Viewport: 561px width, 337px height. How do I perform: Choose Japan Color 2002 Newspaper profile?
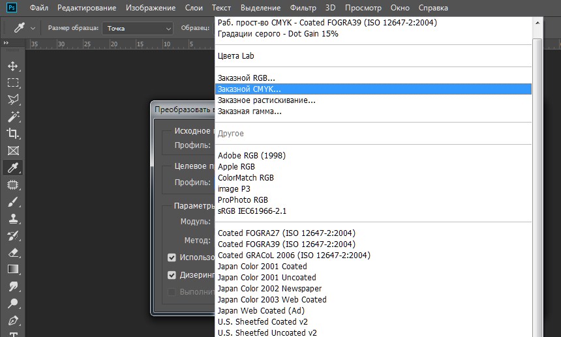pos(373,288)
